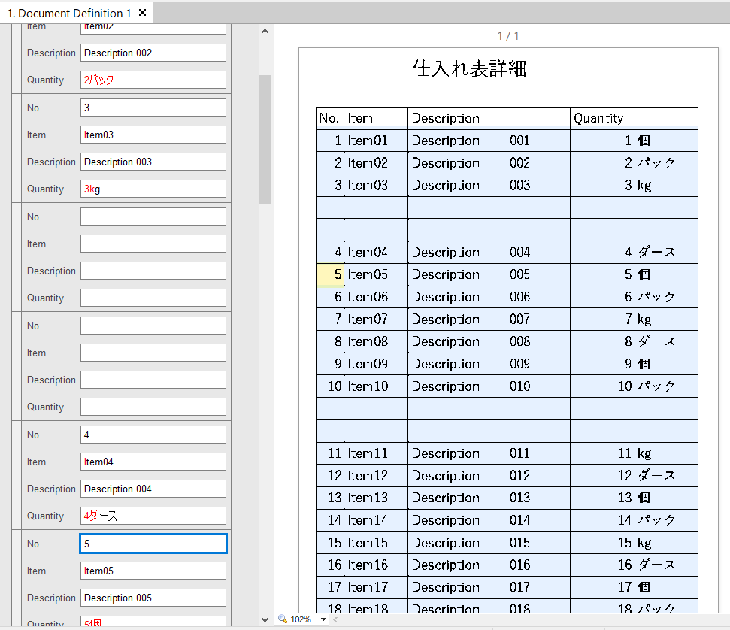Image resolution: width=730 pixels, height=630 pixels.
Task: Click the Item02 cell in preview table
Action: [x=376, y=162]
